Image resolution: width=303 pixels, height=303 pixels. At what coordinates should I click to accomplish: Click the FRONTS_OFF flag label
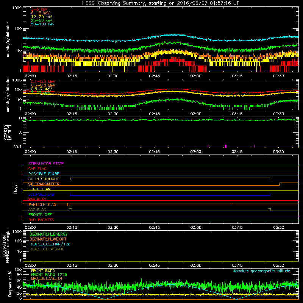coord(40,215)
